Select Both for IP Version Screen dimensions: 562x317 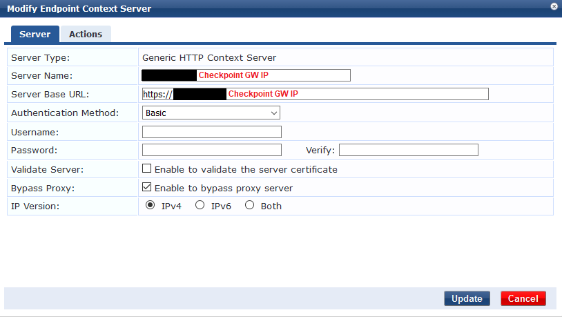pyautogui.click(x=249, y=205)
